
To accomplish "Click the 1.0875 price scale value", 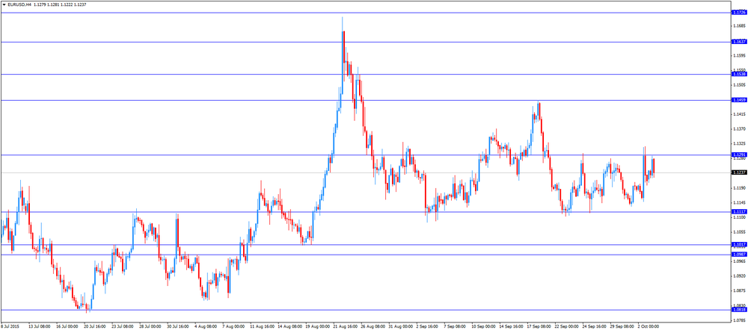I will coord(738,290).
